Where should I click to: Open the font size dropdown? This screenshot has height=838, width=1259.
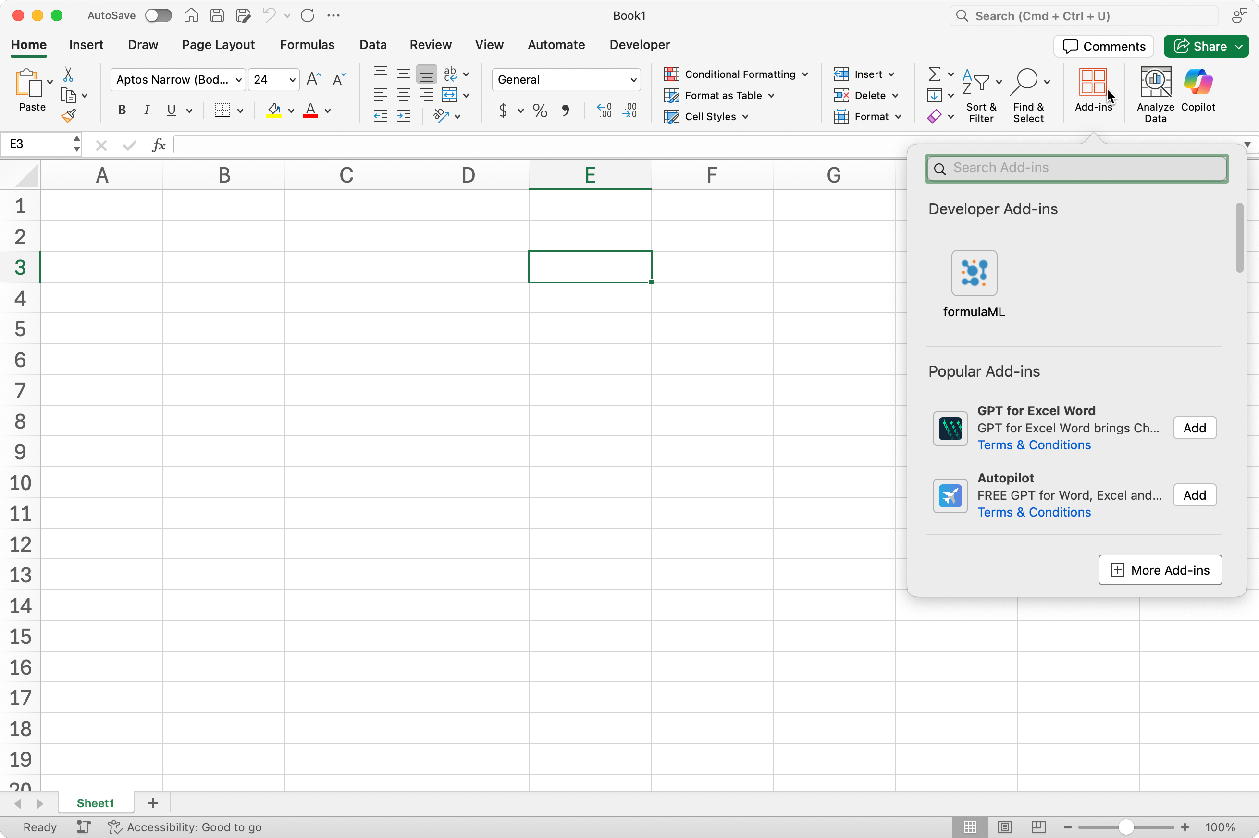(291, 79)
